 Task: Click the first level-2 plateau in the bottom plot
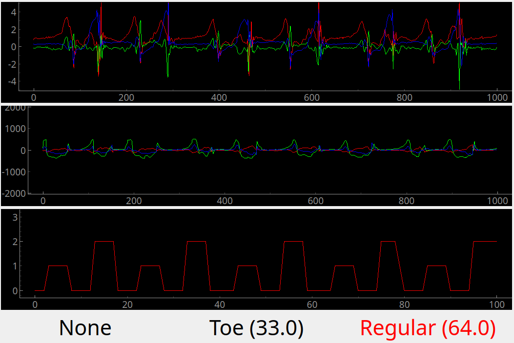[104, 241]
